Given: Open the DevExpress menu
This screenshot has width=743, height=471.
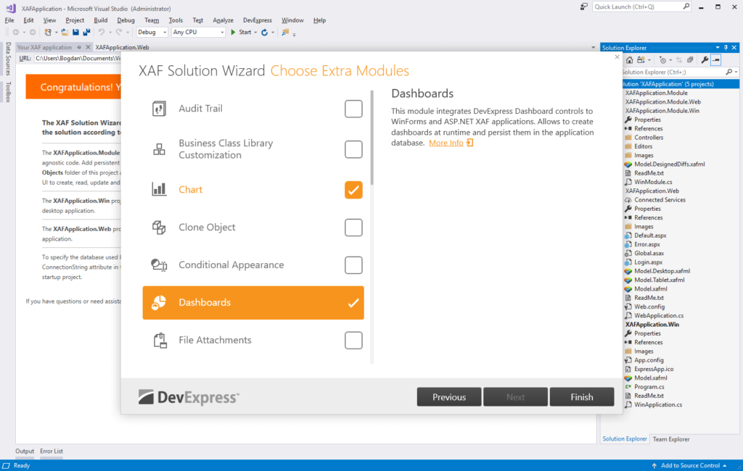Looking at the screenshot, I should [x=257, y=20].
